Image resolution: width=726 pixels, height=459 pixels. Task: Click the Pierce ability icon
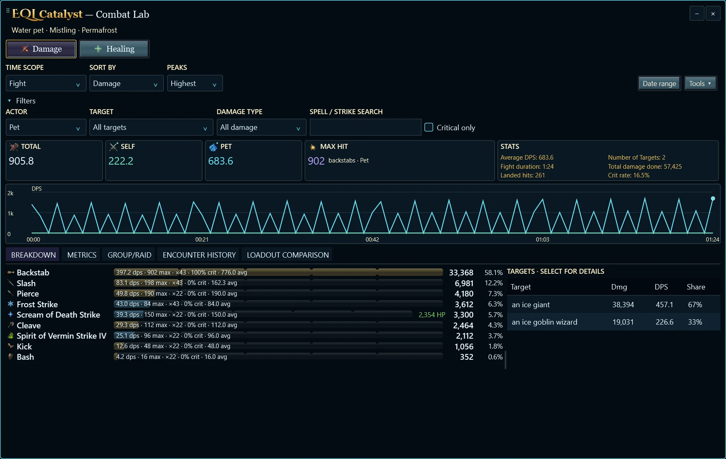(11, 294)
